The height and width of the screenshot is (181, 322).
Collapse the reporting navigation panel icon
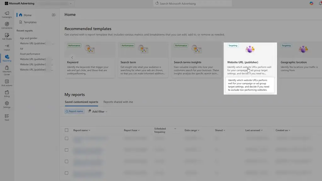coord(53,15)
